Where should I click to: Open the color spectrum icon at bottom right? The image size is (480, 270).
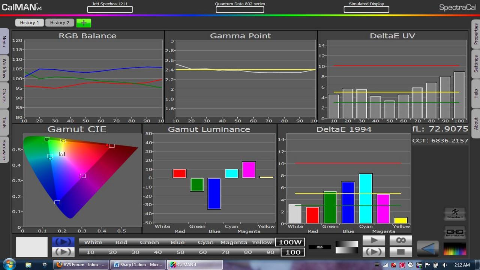[455, 249]
